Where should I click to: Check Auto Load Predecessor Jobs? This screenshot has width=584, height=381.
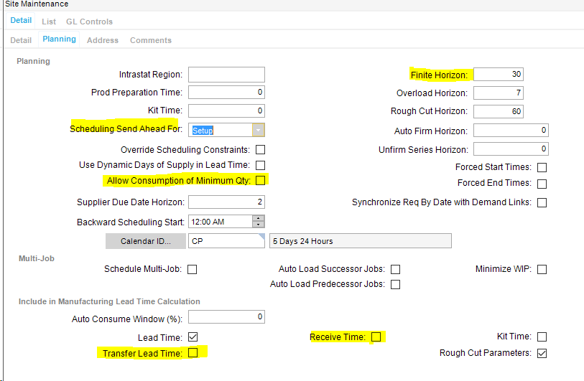396,285
